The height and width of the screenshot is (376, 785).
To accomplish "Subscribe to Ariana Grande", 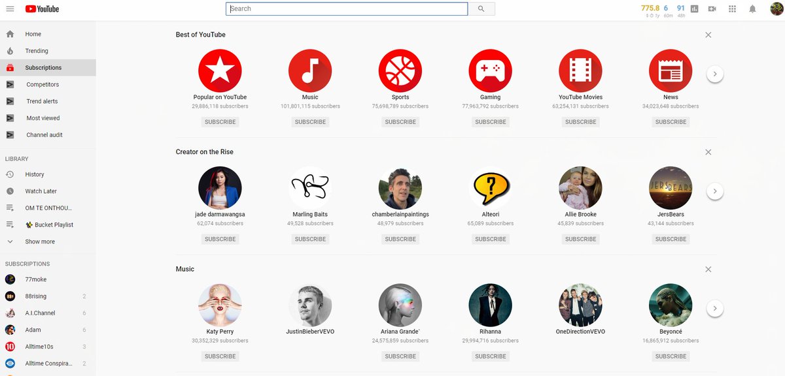I will click(x=400, y=356).
